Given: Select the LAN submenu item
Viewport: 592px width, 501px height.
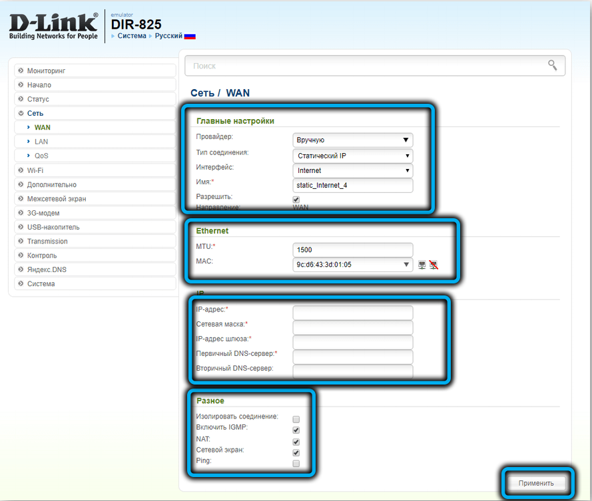Looking at the screenshot, I should [x=95, y=142].
